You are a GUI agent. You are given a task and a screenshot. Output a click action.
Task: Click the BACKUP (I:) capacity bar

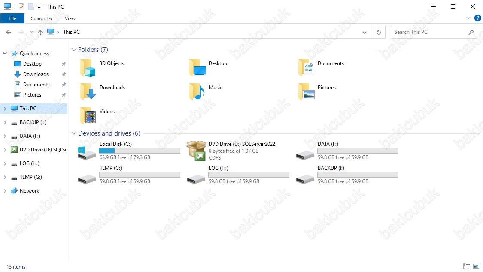coord(358,175)
